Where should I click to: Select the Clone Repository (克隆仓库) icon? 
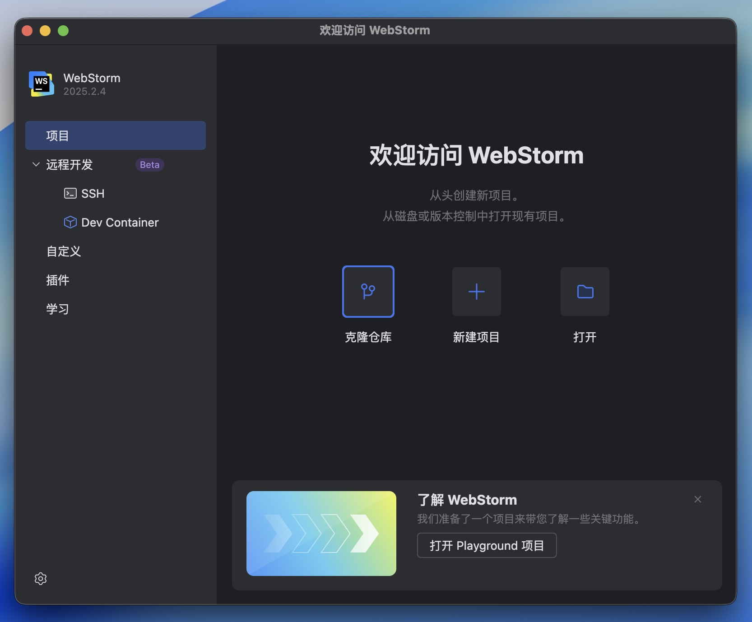coord(368,292)
